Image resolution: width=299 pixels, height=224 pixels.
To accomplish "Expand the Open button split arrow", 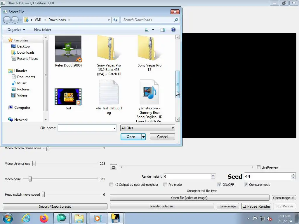I will 143,137.
